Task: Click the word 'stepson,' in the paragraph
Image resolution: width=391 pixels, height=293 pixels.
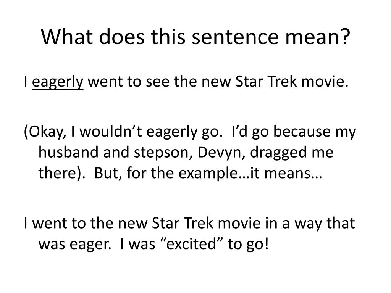Action: point(163,153)
